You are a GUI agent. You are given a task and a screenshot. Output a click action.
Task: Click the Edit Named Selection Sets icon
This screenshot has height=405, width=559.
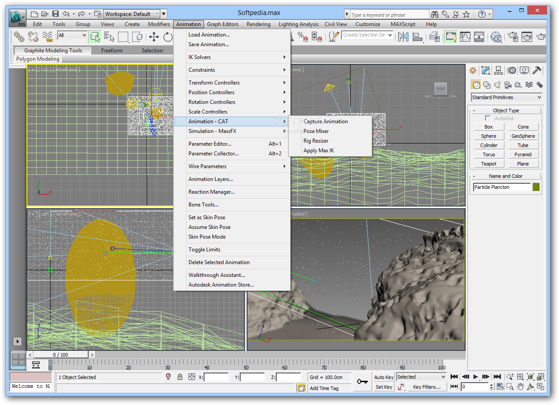tap(333, 37)
